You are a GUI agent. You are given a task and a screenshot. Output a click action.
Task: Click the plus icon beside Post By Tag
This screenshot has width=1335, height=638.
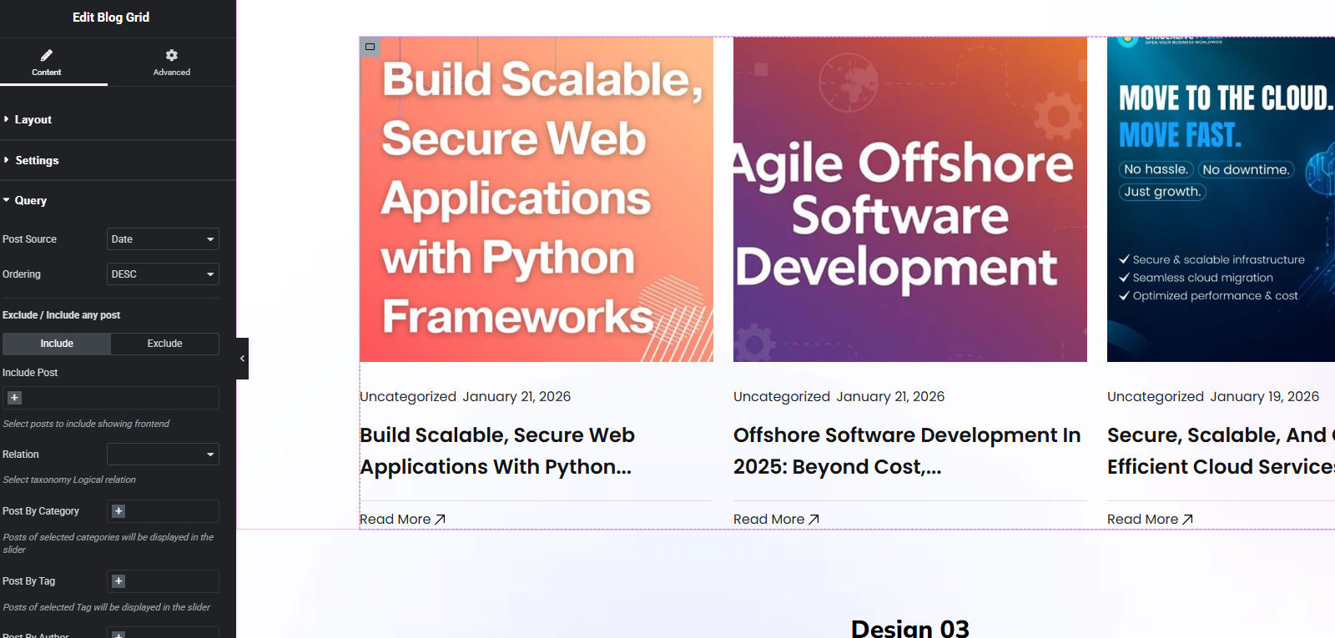[118, 581]
